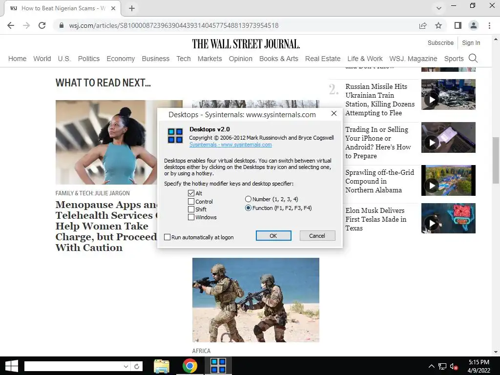This screenshot has width=500, height=375.
Task: Click The Wall Street Journal logo
Action: (x=246, y=44)
